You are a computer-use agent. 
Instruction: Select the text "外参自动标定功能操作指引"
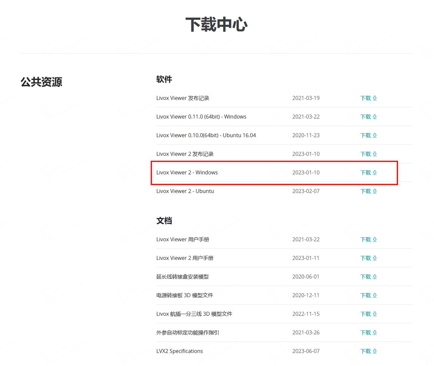pos(188,332)
